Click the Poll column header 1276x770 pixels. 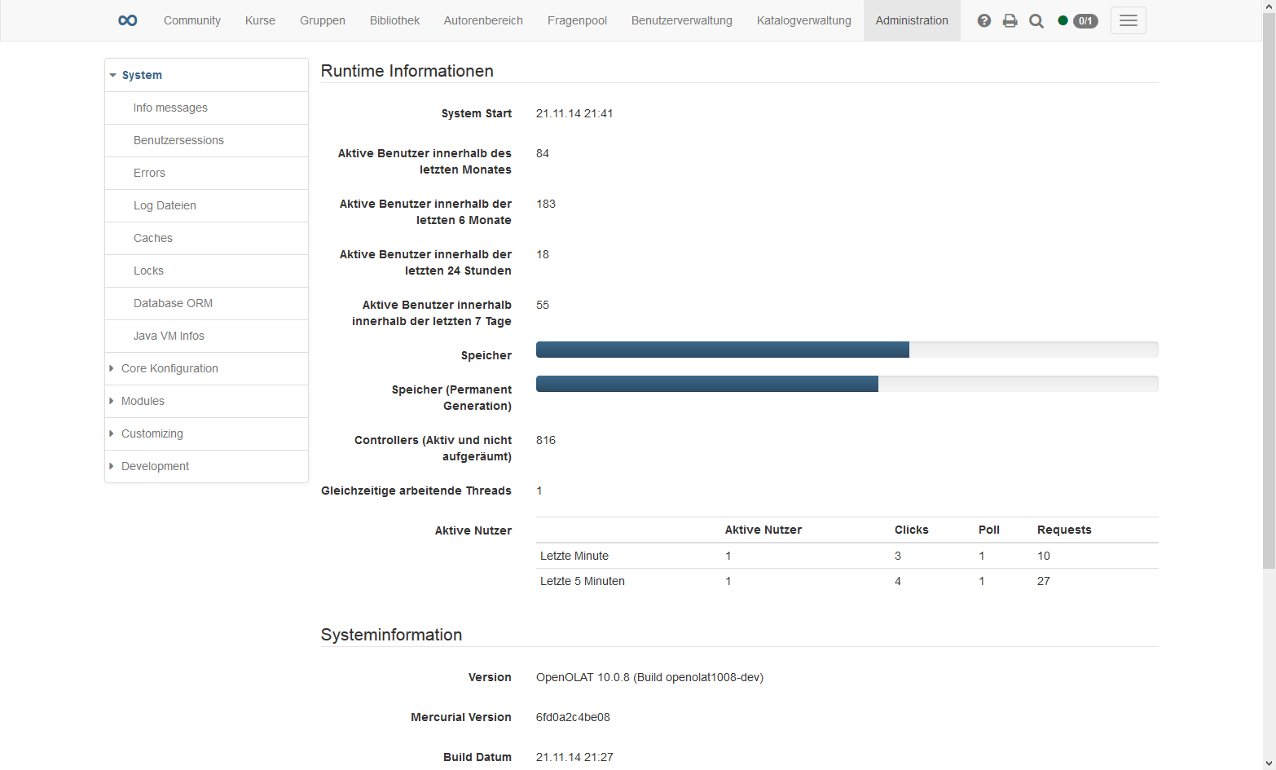[x=989, y=530]
